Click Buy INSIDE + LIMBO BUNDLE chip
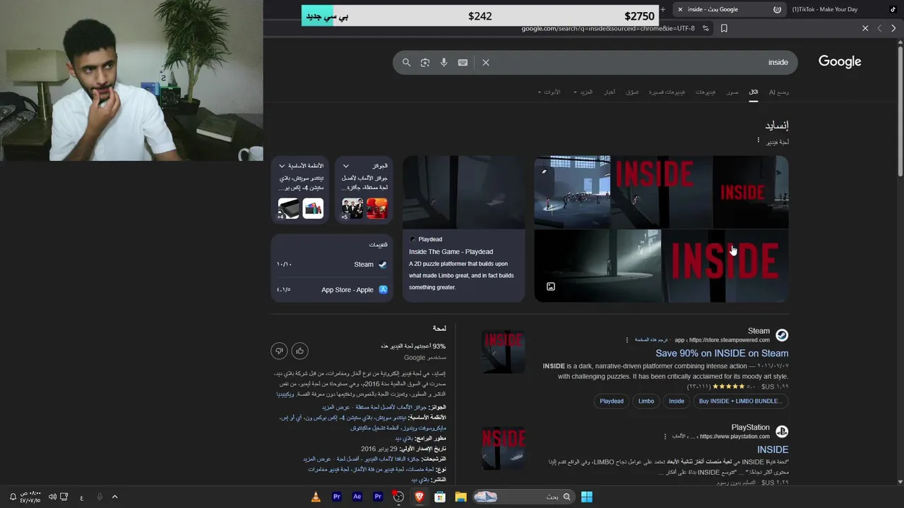Viewport: 904px width, 508px height. (x=740, y=401)
